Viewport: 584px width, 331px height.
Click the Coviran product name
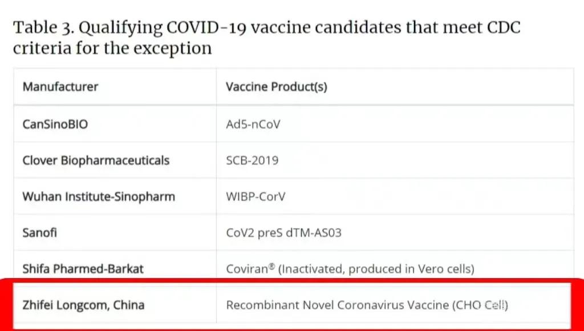(246, 269)
